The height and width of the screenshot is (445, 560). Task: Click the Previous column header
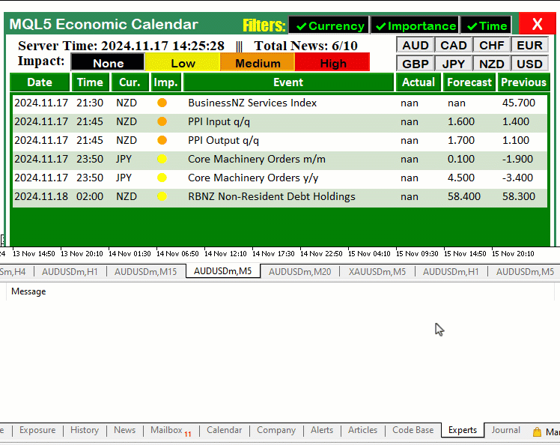(x=523, y=82)
